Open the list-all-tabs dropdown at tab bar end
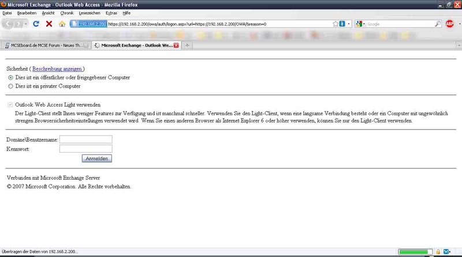The image size is (462, 257). pyautogui.click(x=459, y=46)
